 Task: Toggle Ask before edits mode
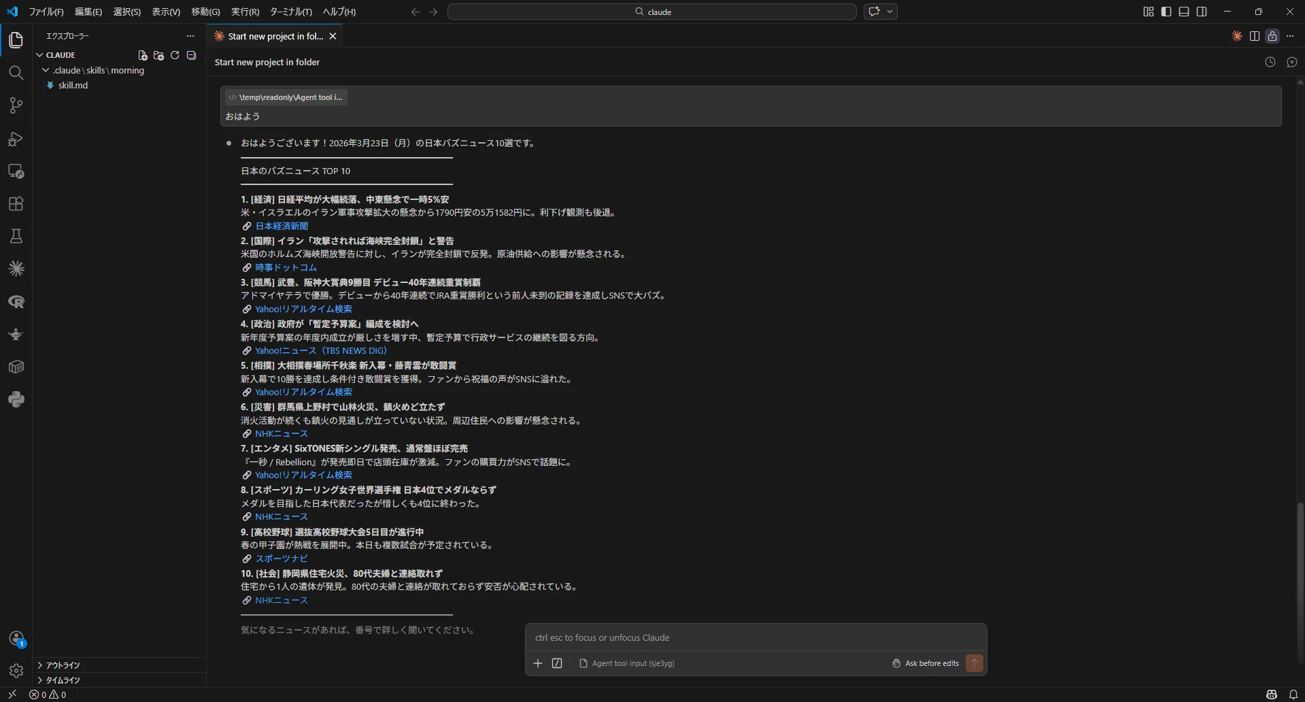(925, 663)
